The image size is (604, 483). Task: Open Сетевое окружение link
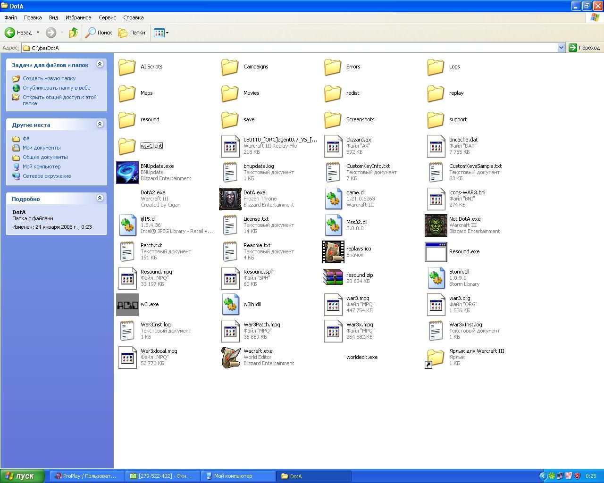[47, 176]
